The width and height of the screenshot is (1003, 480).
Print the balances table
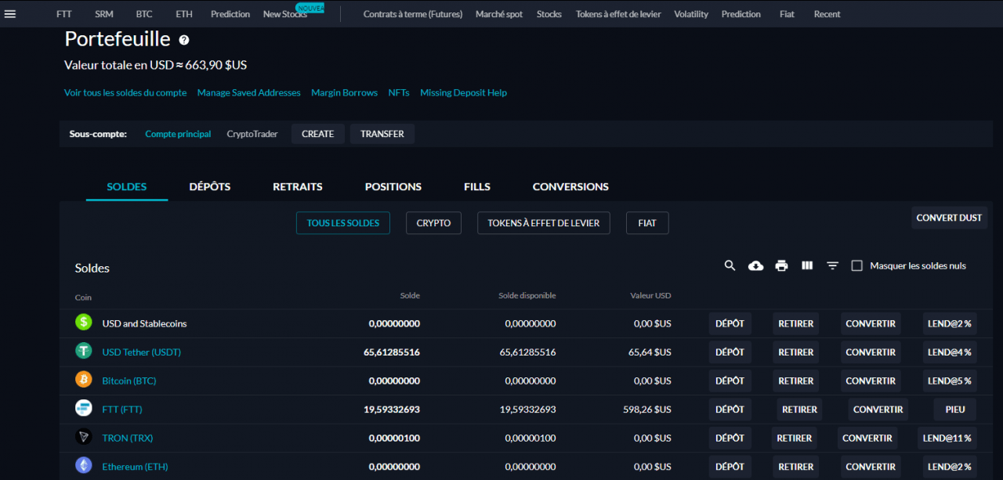pyautogui.click(x=781, y=266)
